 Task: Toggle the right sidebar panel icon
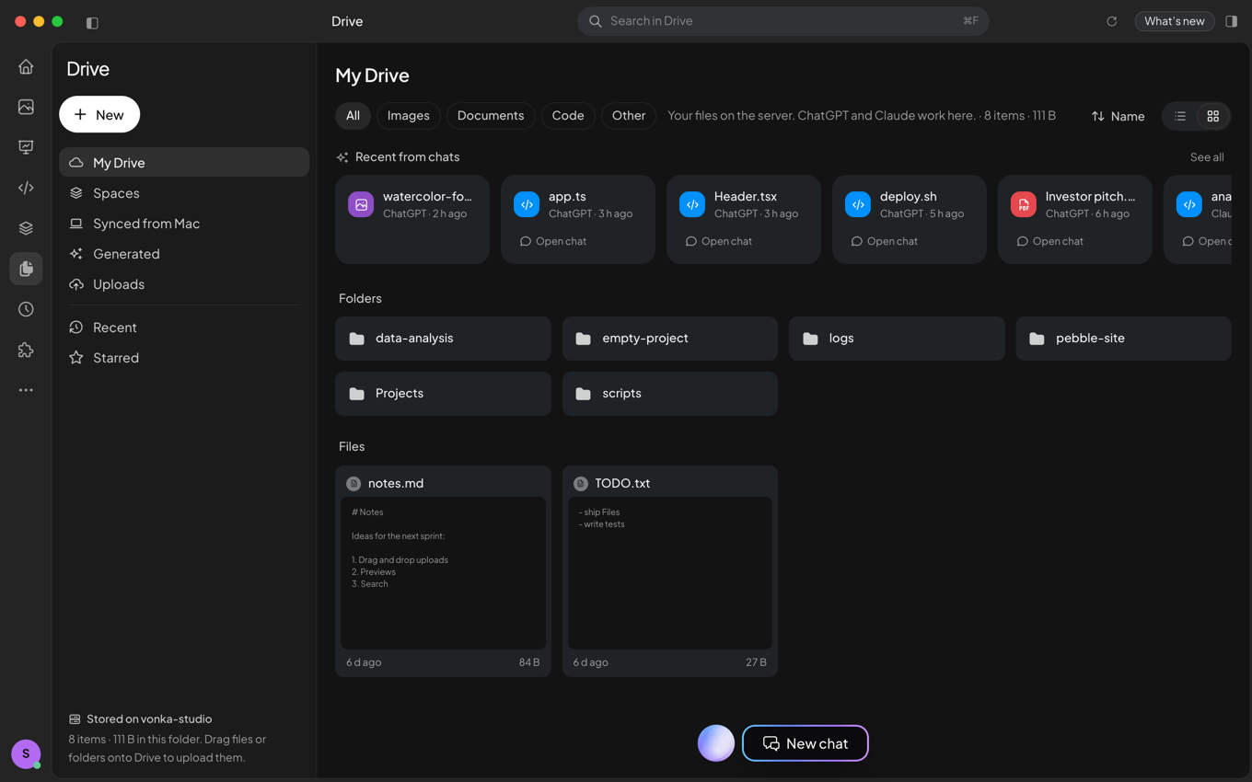pyautogui.click(x=1231, y=21)
